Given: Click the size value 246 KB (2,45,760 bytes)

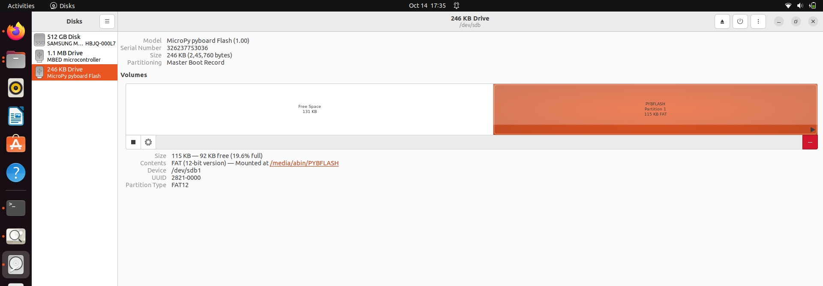Looking at the screenshot, I should [x=199, y=55].
